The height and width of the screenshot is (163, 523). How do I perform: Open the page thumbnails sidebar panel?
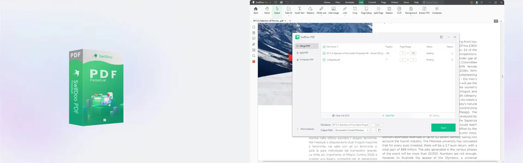pyautogui.click(x=254, y=33)
